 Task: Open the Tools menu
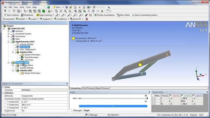[x=28, y=7]
